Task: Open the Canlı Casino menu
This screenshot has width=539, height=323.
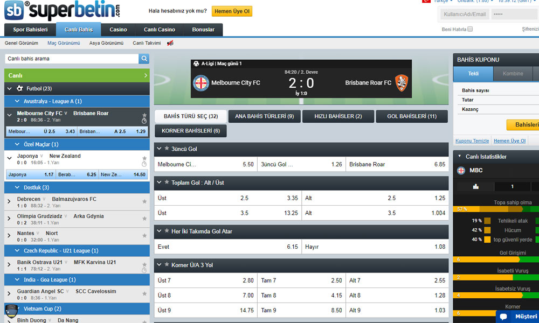Action: pos(160,30)
